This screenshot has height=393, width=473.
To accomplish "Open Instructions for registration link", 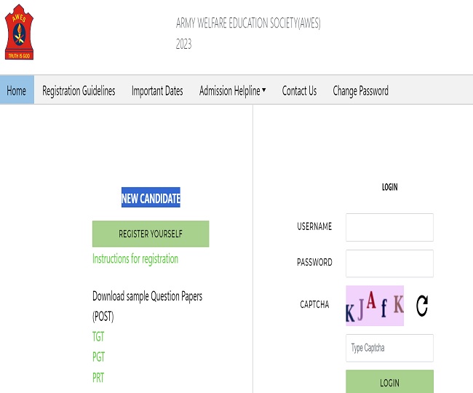I will [135, 259].
